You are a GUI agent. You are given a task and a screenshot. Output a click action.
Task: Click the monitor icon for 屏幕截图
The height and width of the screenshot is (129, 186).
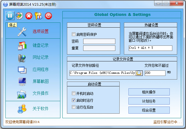pyautogui.click(x=22, y=82)
